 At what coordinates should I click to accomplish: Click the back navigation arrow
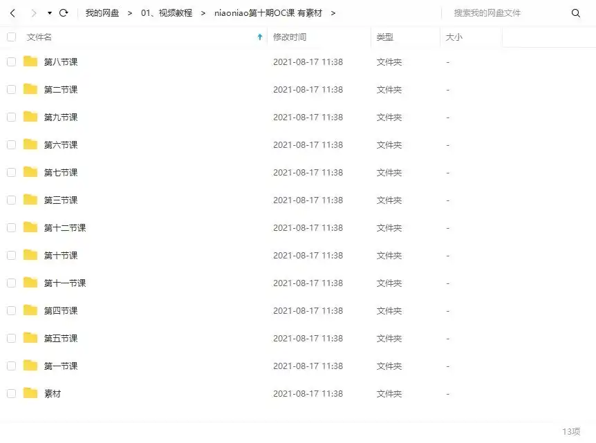tap(11, 12)
